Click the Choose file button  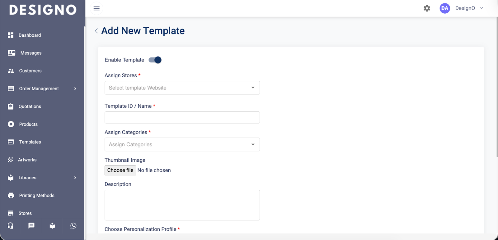pos(120,170)
